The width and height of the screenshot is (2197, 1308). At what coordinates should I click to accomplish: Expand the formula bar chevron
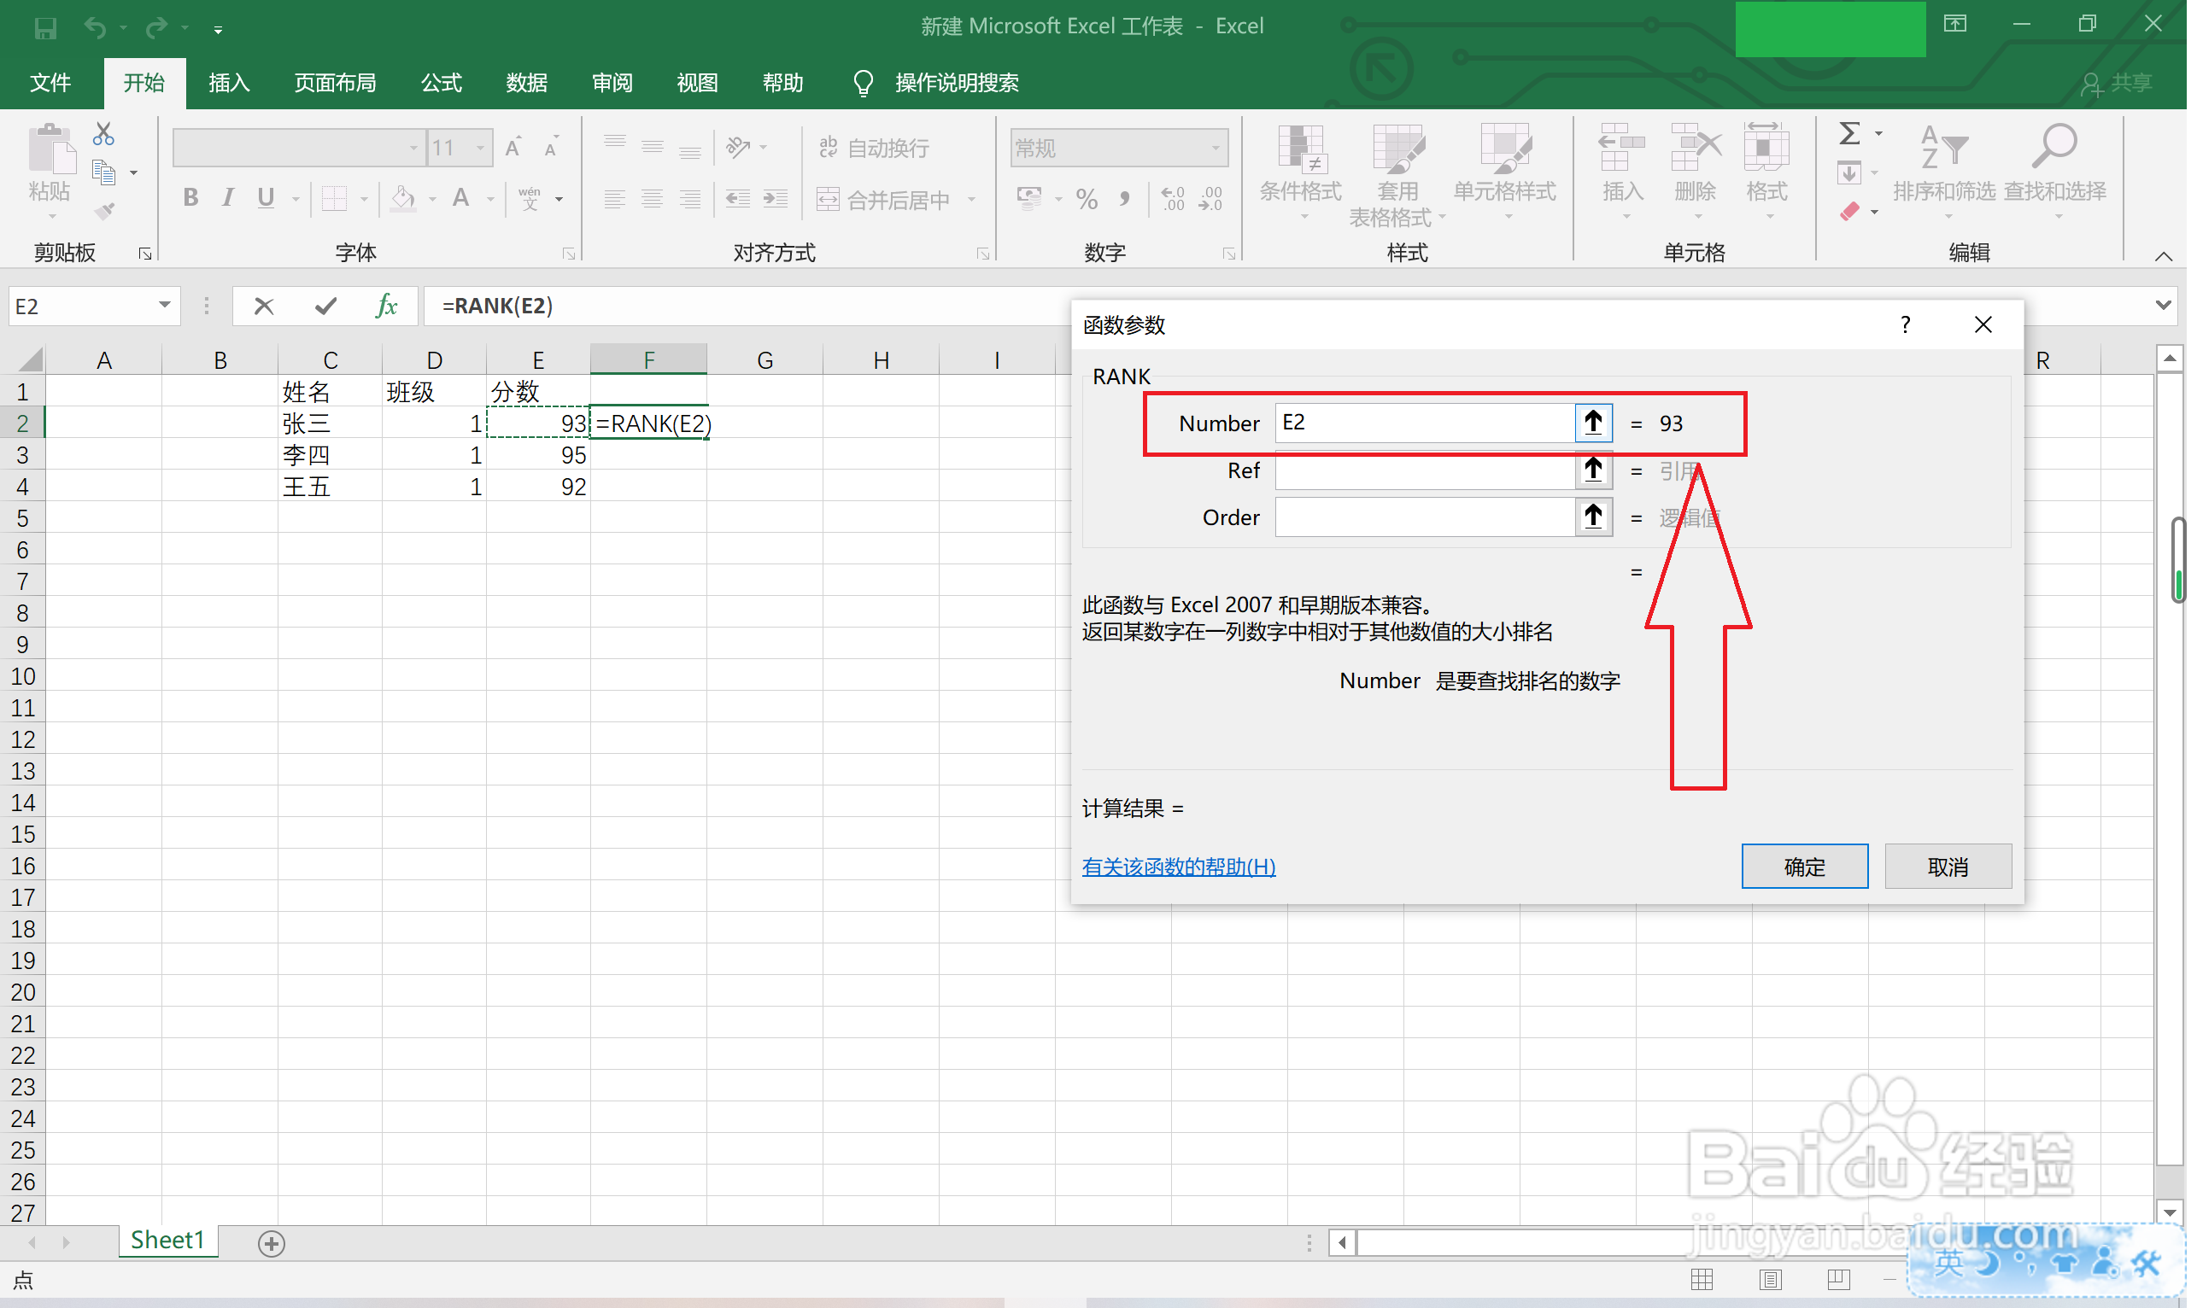pos(2164,306)
